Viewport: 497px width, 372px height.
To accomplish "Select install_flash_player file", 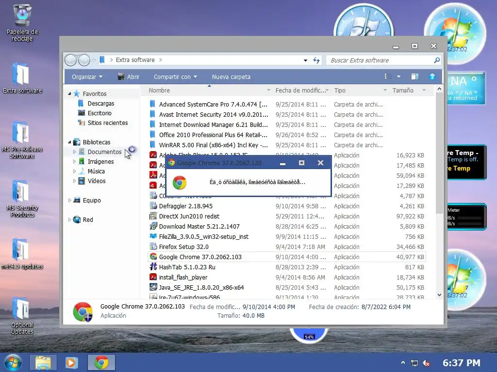I will coord(183,278).
